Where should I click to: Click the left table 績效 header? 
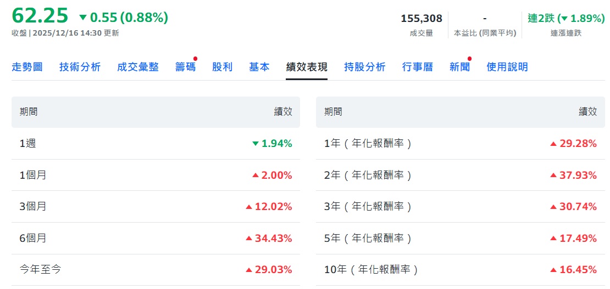tap(283, 112)
